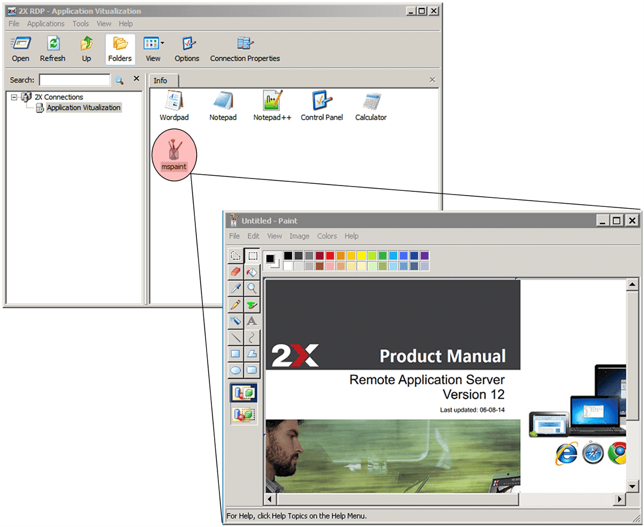Screen dimensions: 644x527
Task: Click Paint horizontal scrollbar right arrow
Action: [620, 499]
